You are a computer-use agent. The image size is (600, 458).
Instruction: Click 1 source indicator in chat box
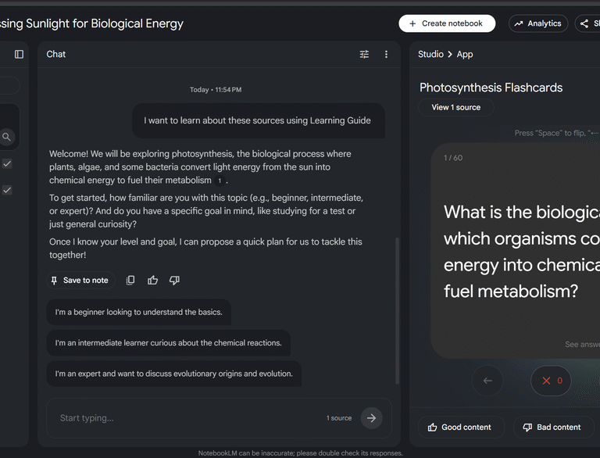[x=339, y=418]
